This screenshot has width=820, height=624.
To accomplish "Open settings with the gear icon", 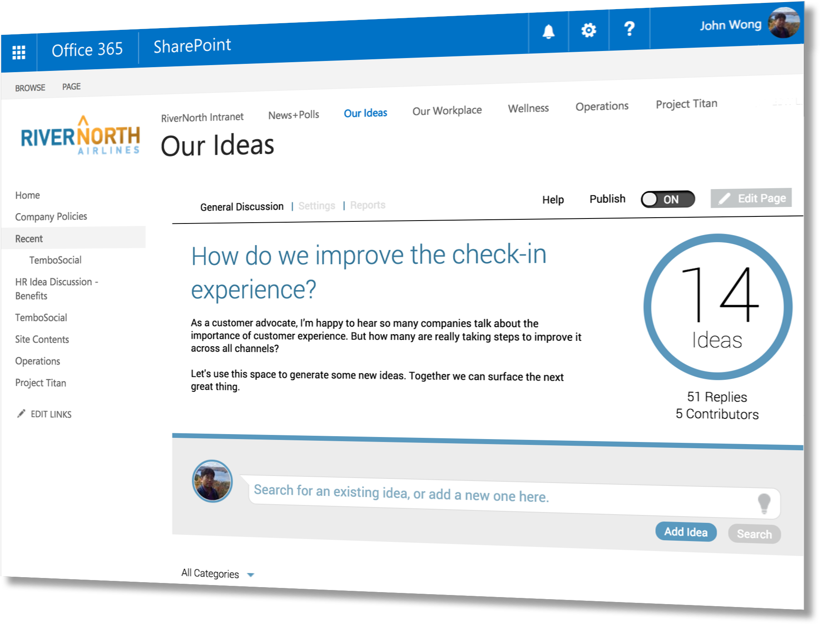I will point(589,29).
